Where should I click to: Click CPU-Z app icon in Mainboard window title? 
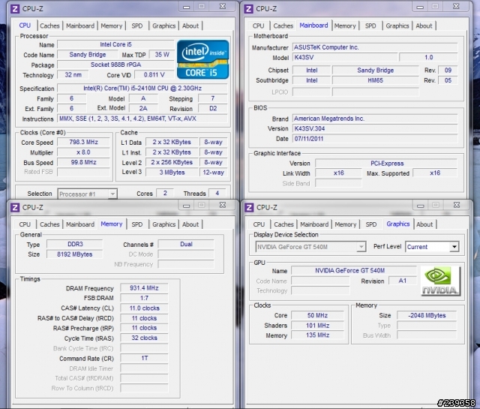[x=248, y=8]
